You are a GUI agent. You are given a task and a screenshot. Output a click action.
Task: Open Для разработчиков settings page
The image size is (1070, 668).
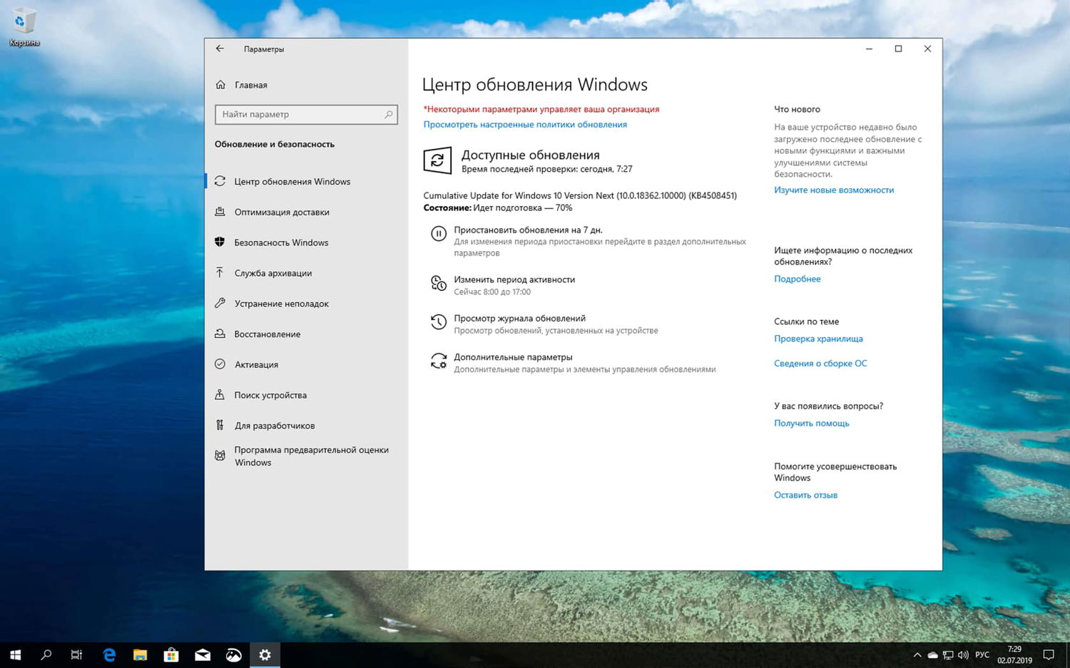(275, 425)
